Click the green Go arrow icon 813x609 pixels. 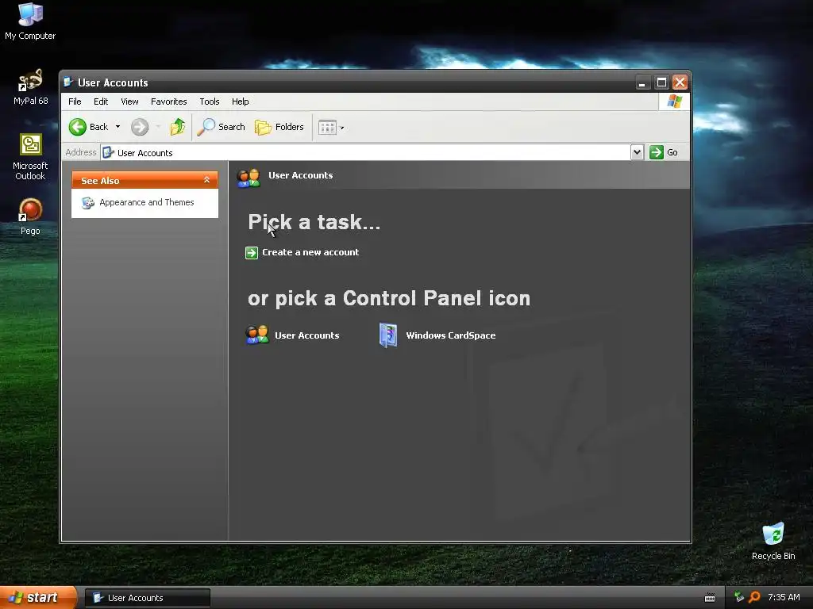coord(657,152)
